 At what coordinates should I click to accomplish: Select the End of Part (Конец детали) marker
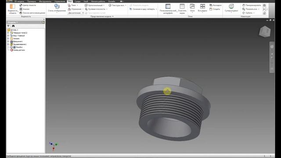tap(18, 50)
